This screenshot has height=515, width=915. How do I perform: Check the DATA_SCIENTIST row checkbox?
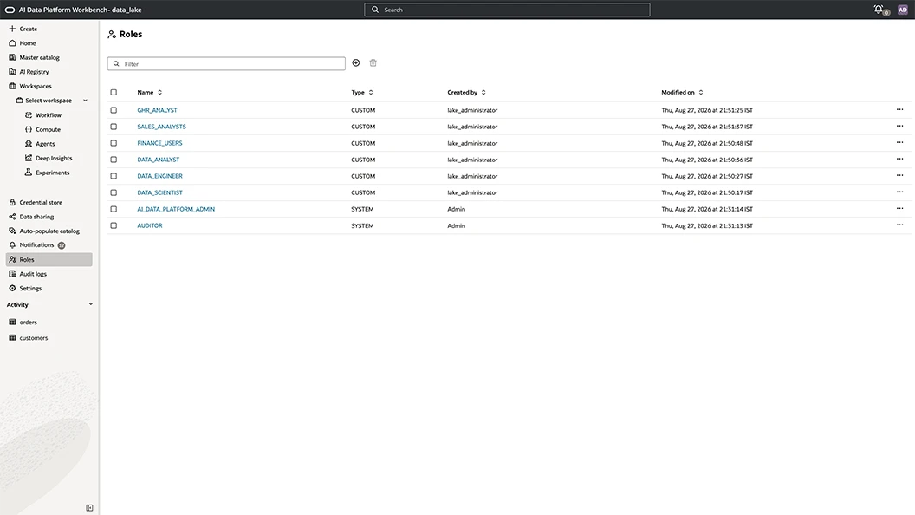pos(114,192)
